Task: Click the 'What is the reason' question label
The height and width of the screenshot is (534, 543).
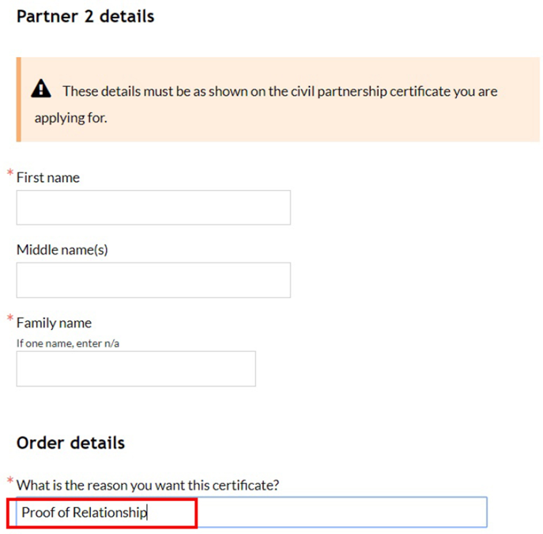Action: click(x=148, y=485)
